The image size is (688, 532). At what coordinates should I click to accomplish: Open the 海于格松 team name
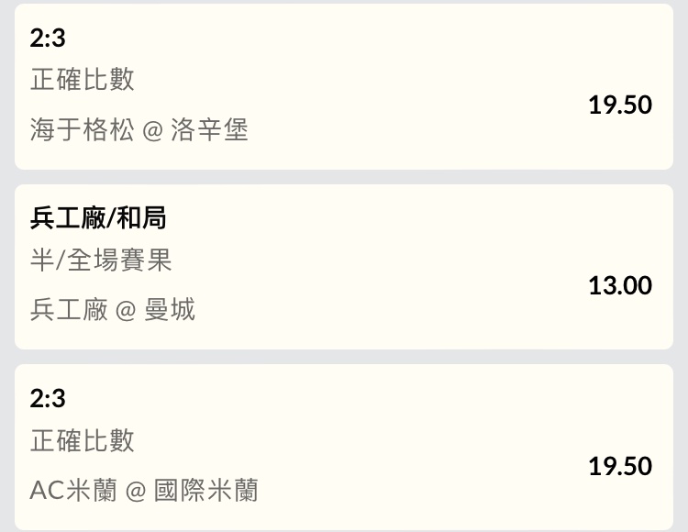[x=83, y=129]
